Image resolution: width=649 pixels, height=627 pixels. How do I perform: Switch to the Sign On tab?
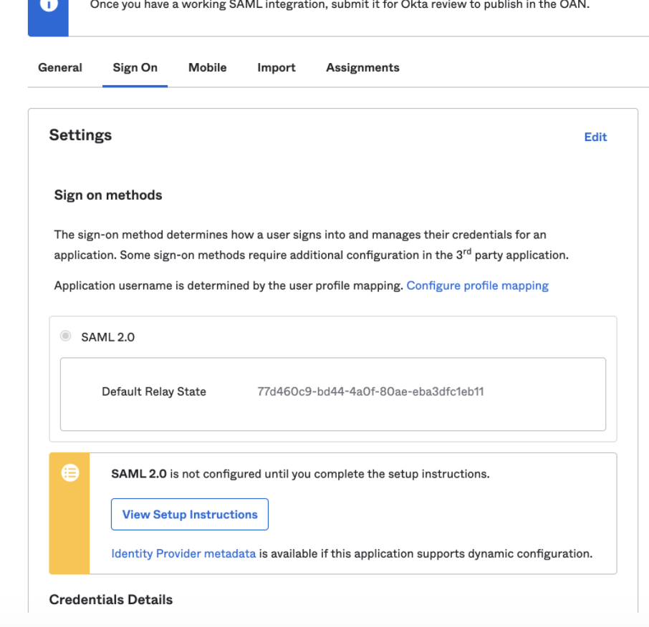(x=135, y=67)
